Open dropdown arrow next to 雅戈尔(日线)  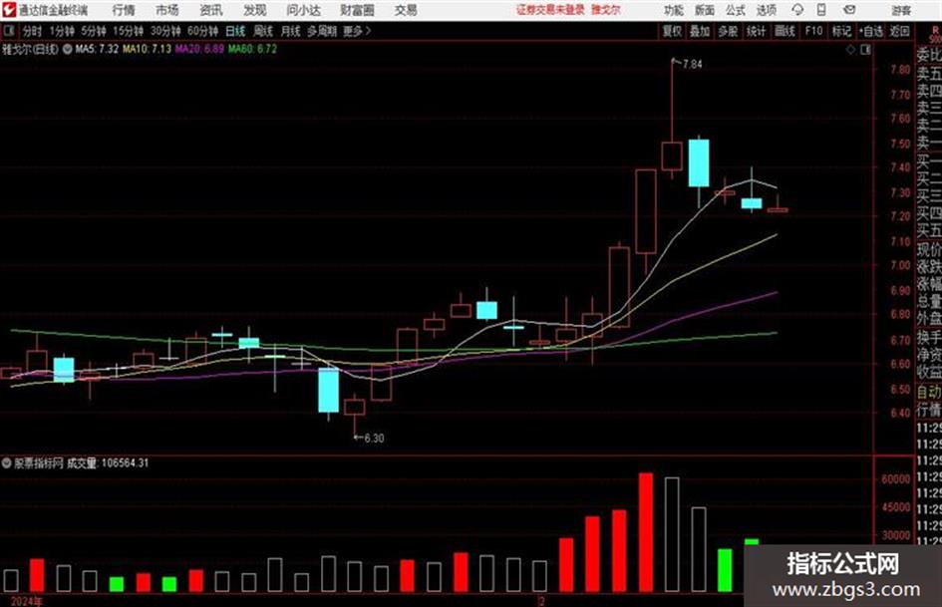tap(68, 49)
